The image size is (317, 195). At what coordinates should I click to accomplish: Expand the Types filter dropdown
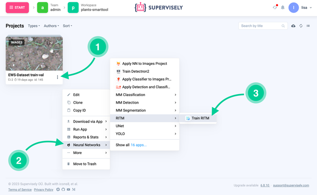pos(34,26)
